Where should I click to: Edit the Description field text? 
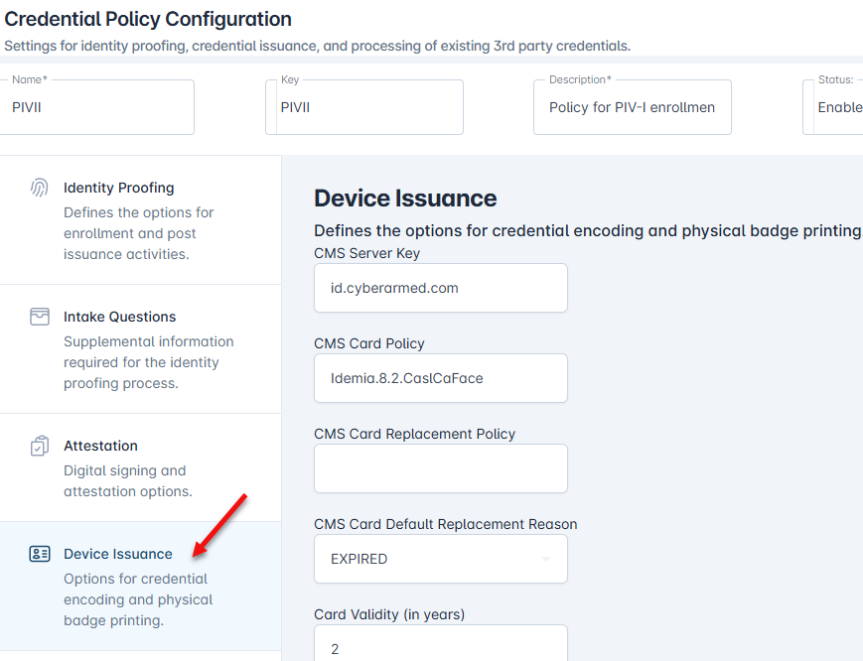pyautogui.click(x=632, y=107)
